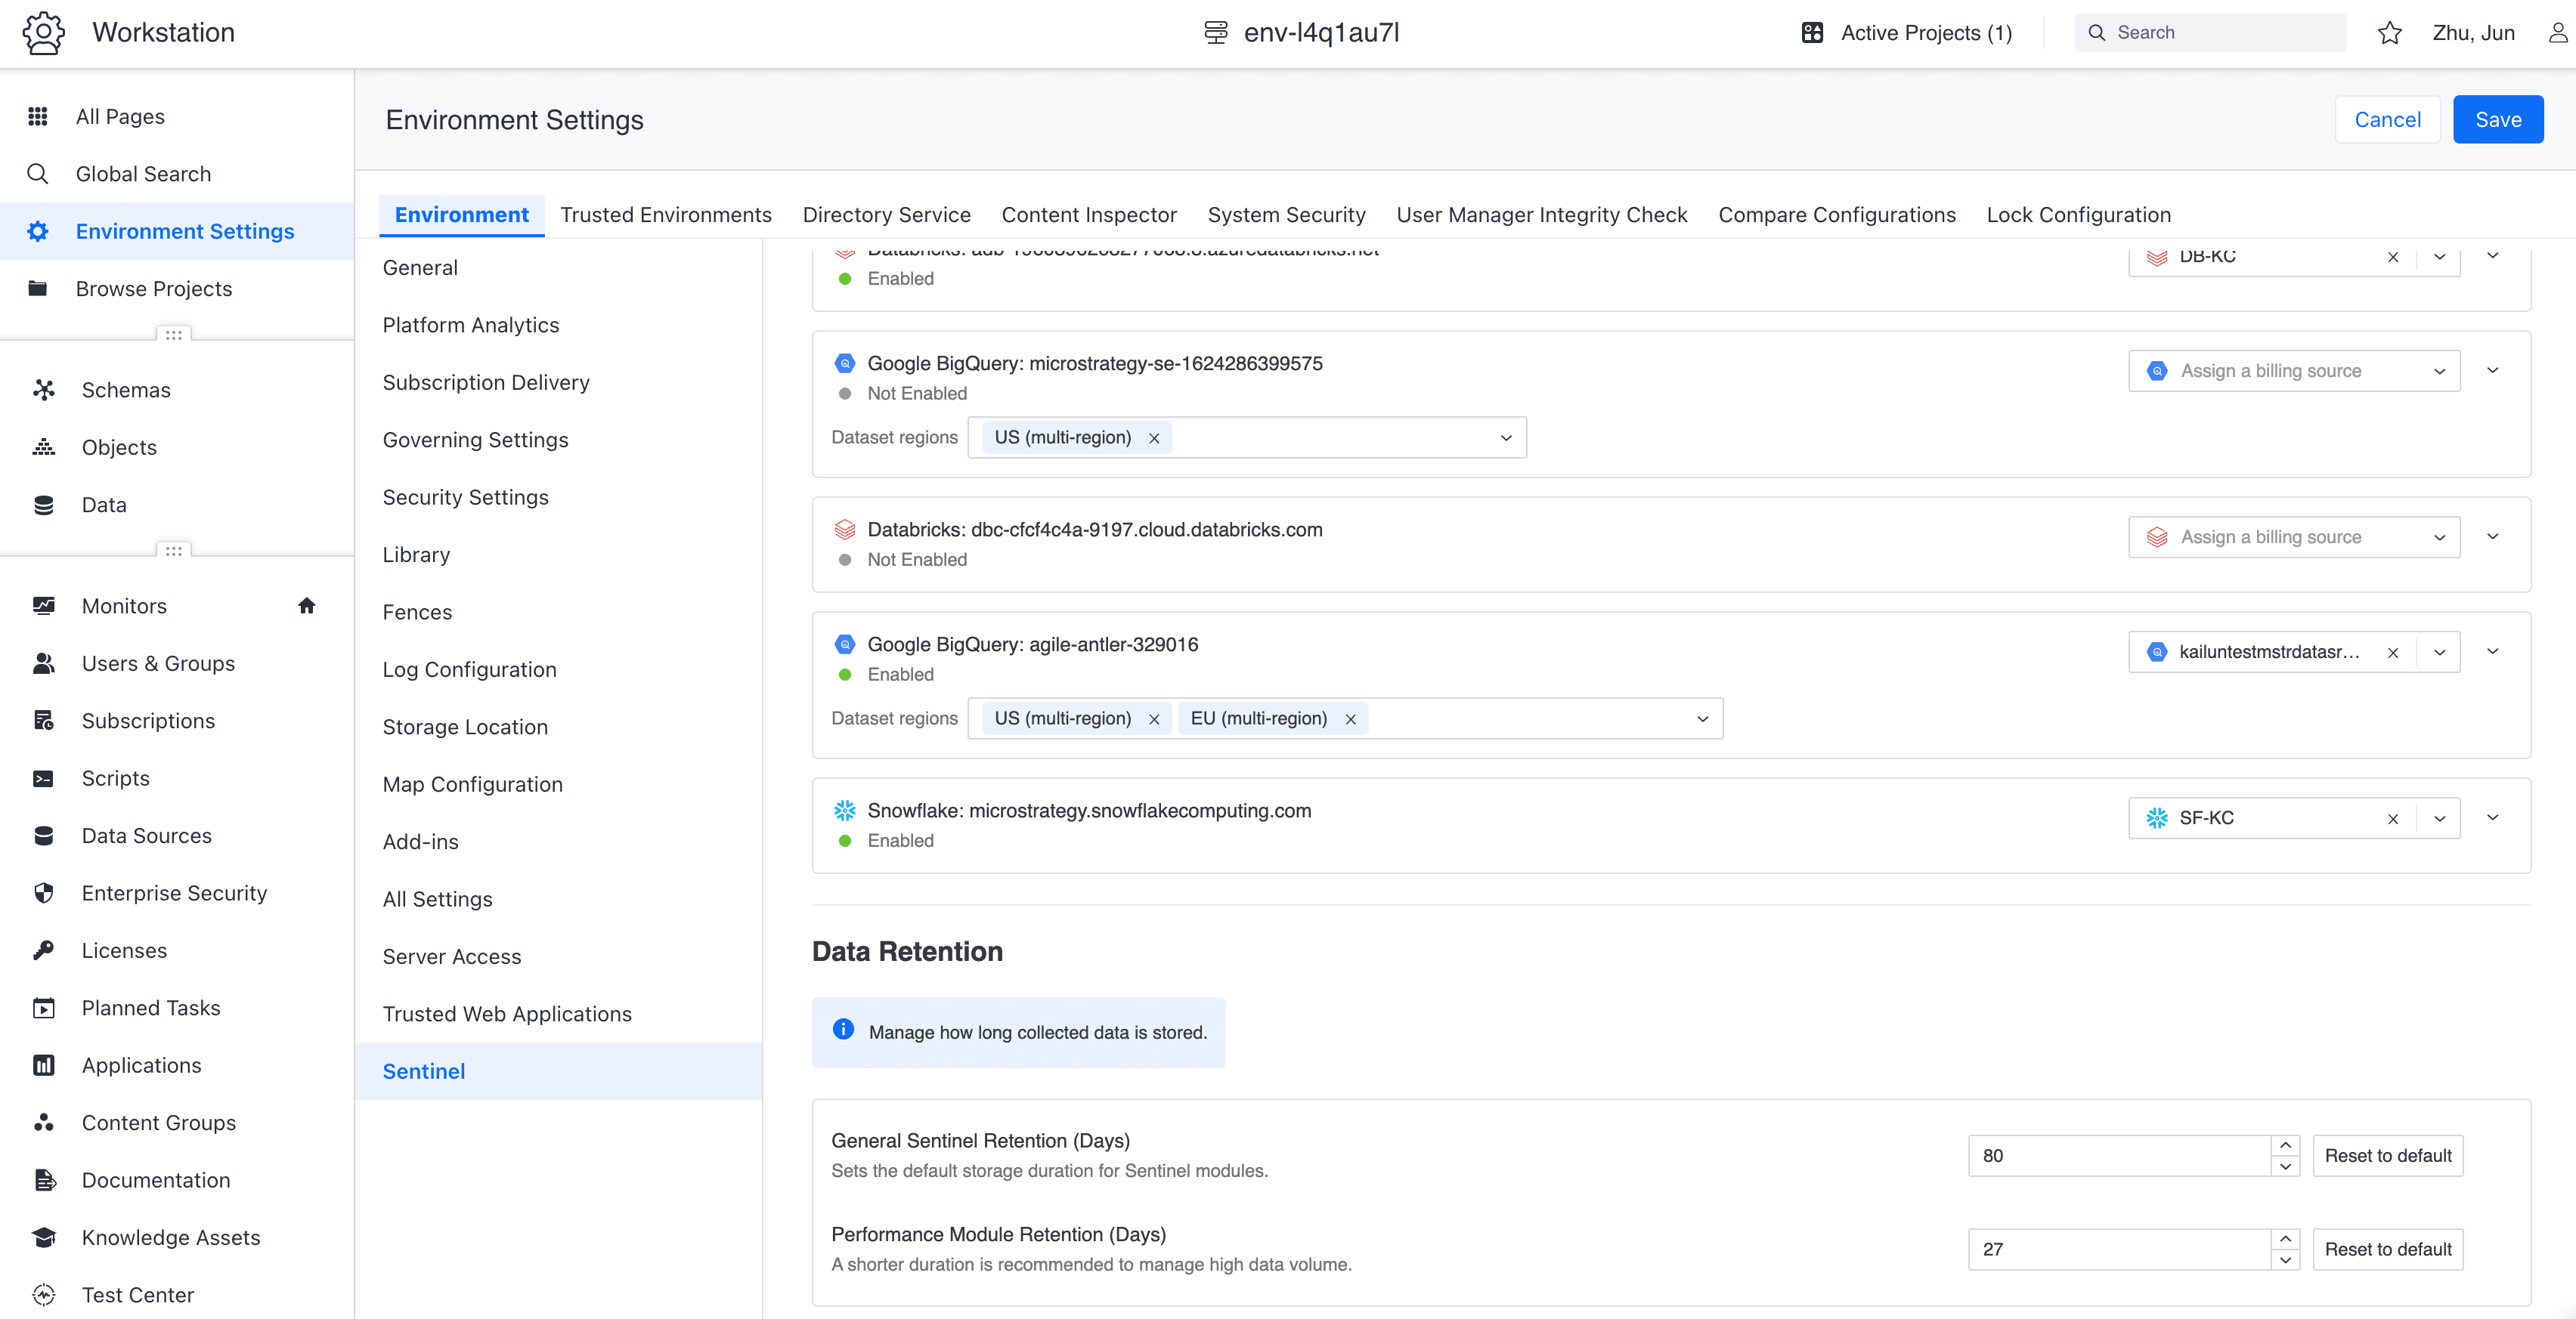The height and width of the screenshot is (1319, 2576).
Task: Click the Save button
Action: tap(2498, 120)
